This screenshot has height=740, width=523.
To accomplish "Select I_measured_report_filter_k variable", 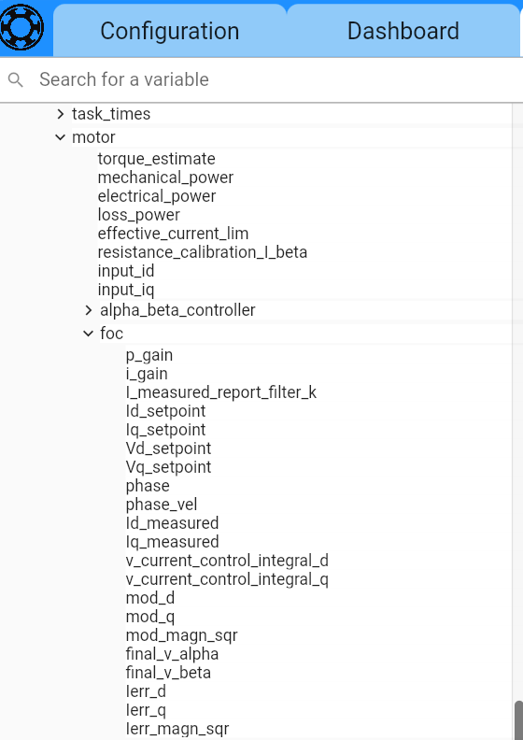I will click(221, 392).
